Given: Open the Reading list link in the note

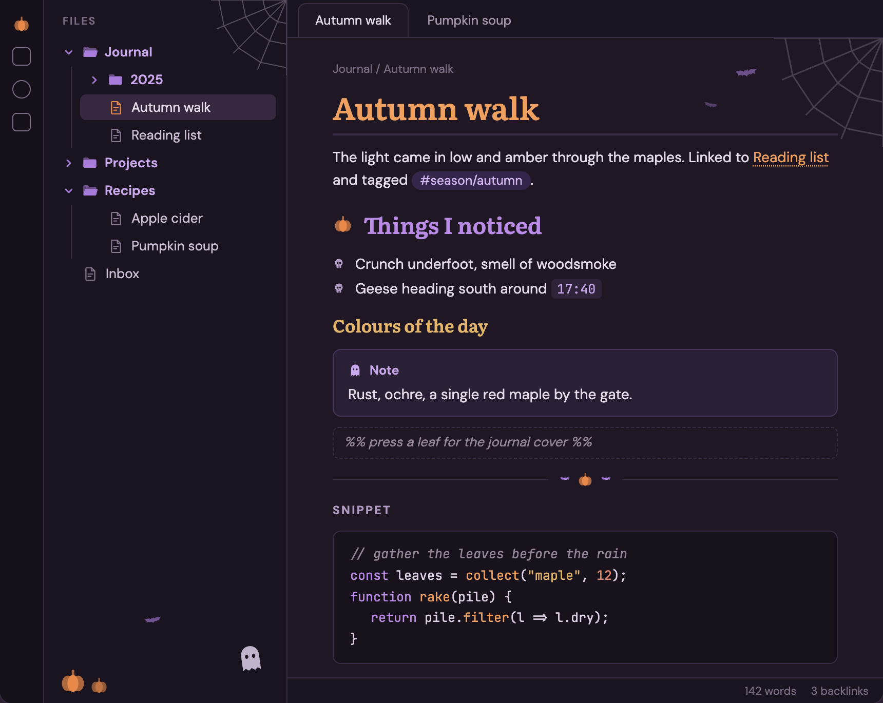Looking at the screenshot, I should tap(791, 158).
